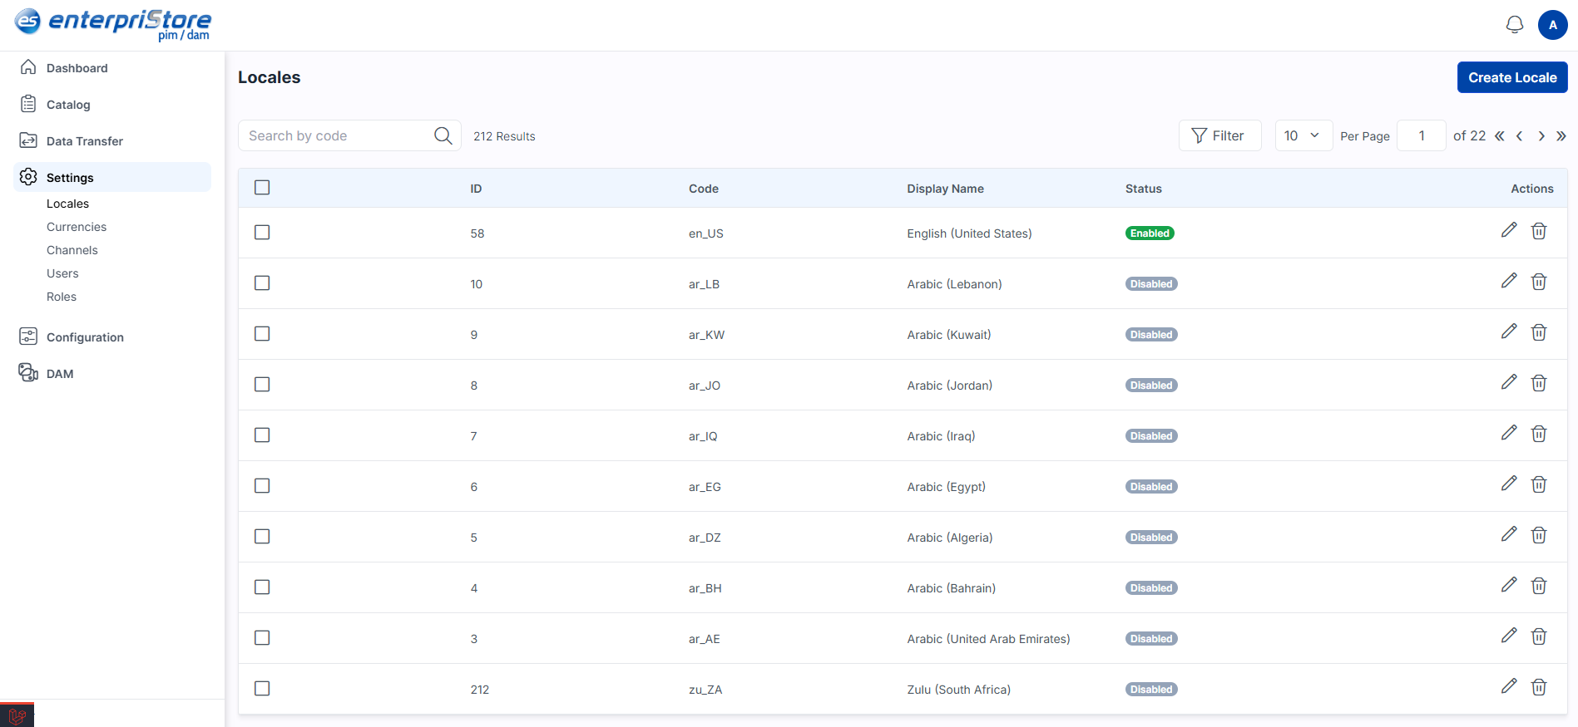This screenshot has height=727, width=1578.
Task: Edit the en_US locale with pencil icon
Action: [1508, 230]
